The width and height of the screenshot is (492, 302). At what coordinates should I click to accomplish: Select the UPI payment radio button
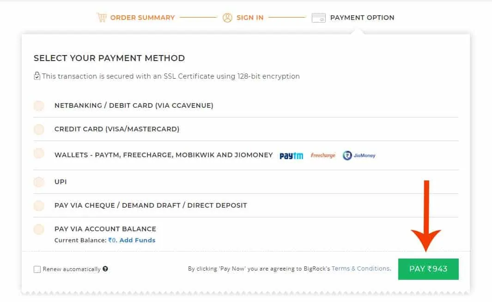tap(39, 182)
